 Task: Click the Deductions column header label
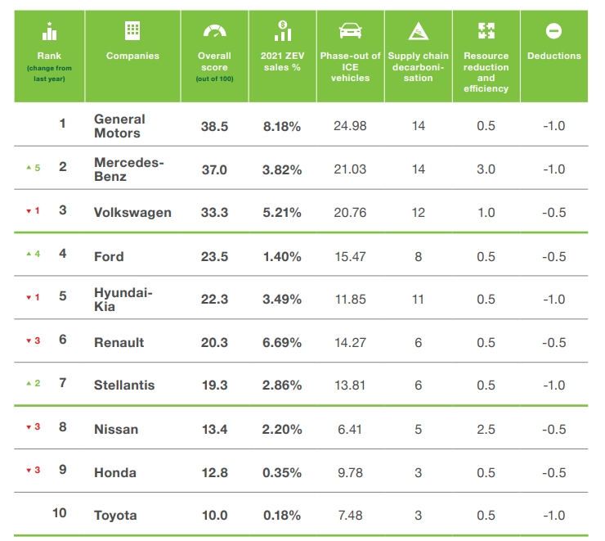(554, 56)
